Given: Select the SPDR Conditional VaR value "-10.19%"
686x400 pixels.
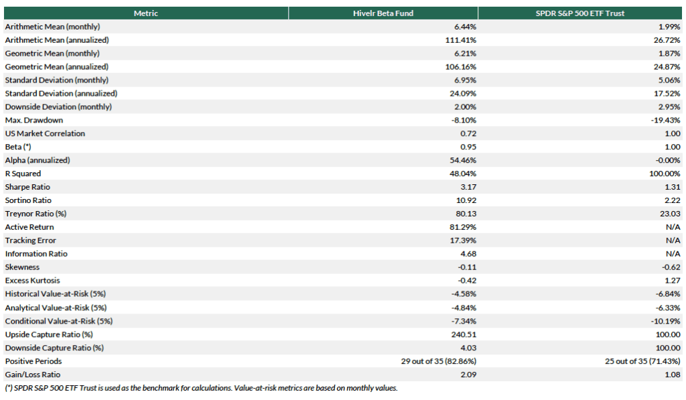Looking at the screenshot, I should tap(666, 321).
